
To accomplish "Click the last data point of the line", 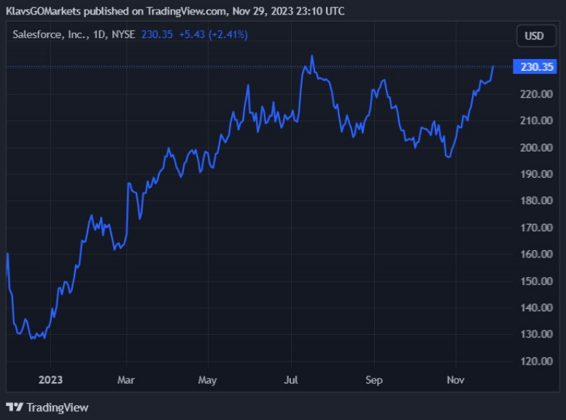I will click(493, 66).
